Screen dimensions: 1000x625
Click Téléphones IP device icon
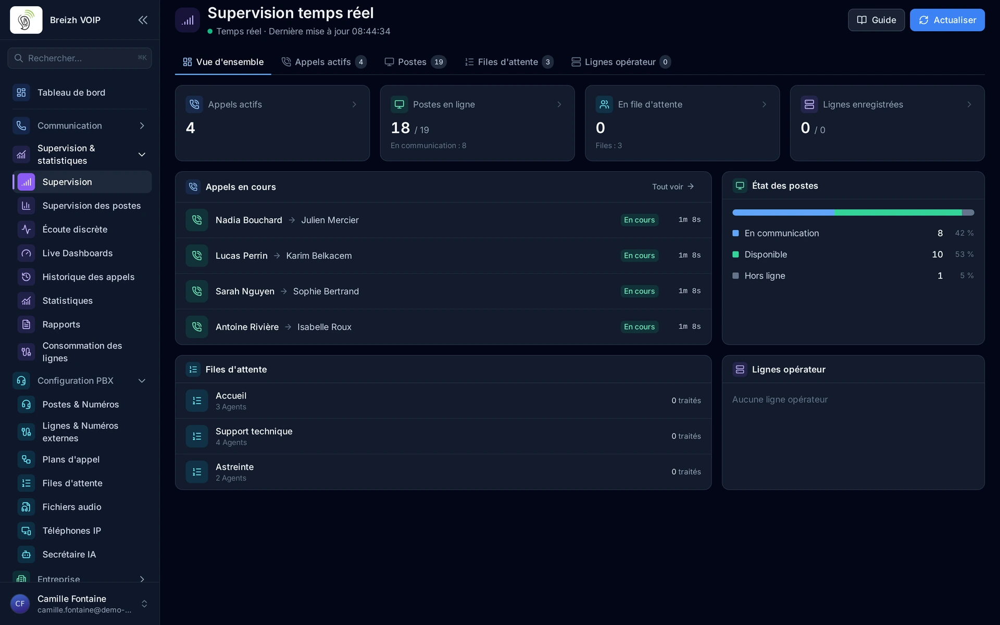pos(26,531)
